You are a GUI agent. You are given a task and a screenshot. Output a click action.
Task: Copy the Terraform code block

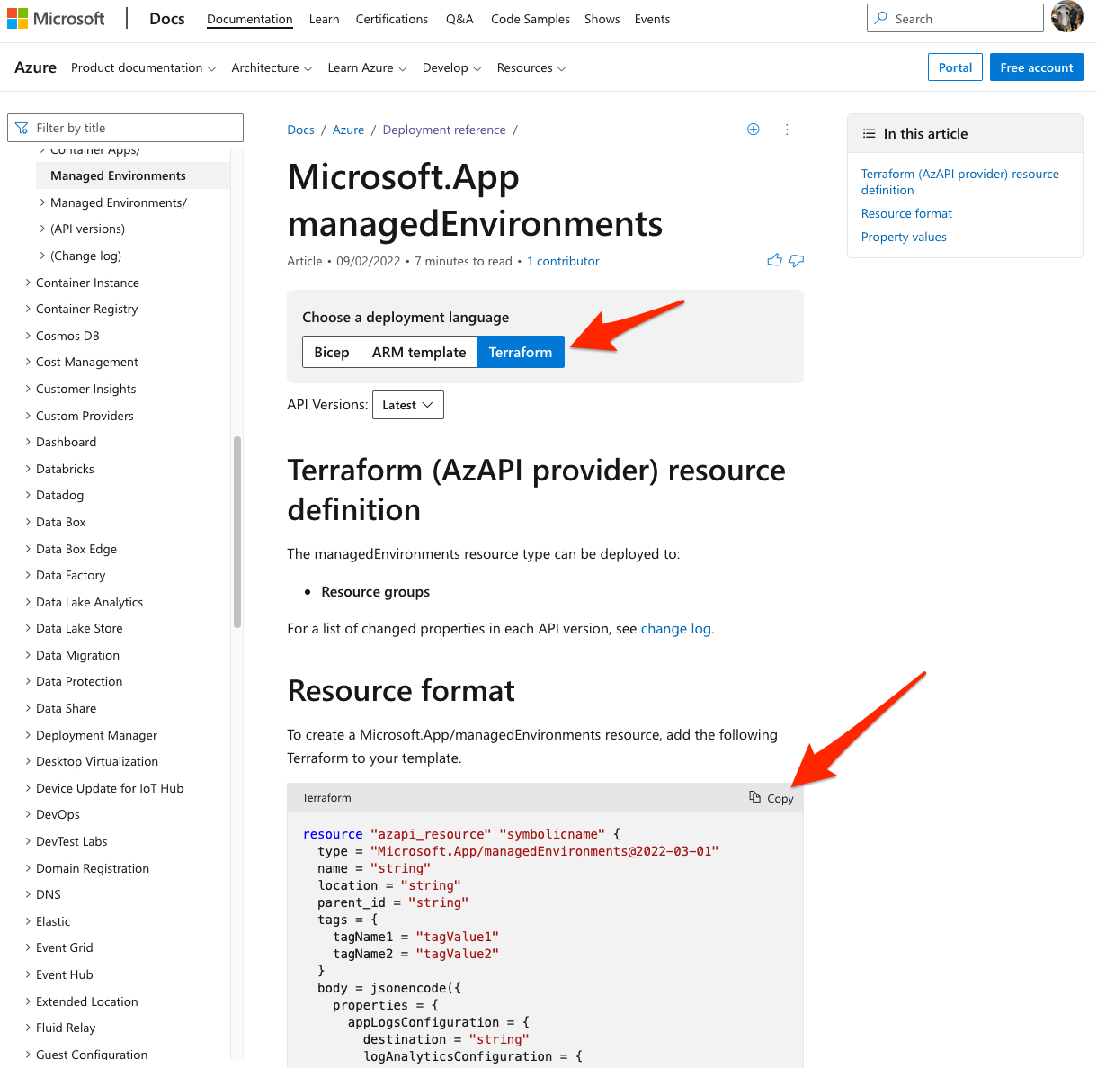point(771,798)
